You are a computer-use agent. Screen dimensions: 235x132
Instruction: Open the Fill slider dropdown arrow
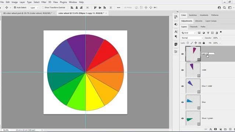click(x=220, y=43)
